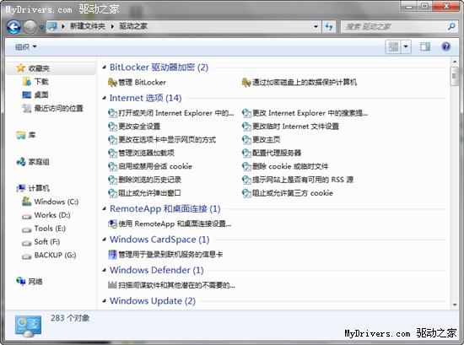Viewport: 464px width, 345px height.
Task: Click the change view icon button
Action: coord(393,46)
